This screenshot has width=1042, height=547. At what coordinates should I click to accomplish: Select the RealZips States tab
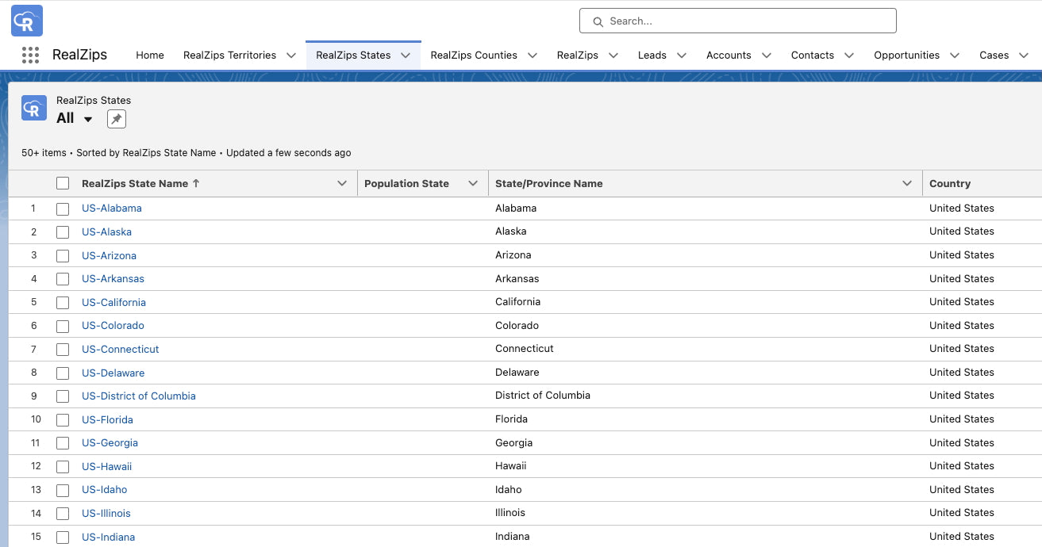tap(353, 55)
